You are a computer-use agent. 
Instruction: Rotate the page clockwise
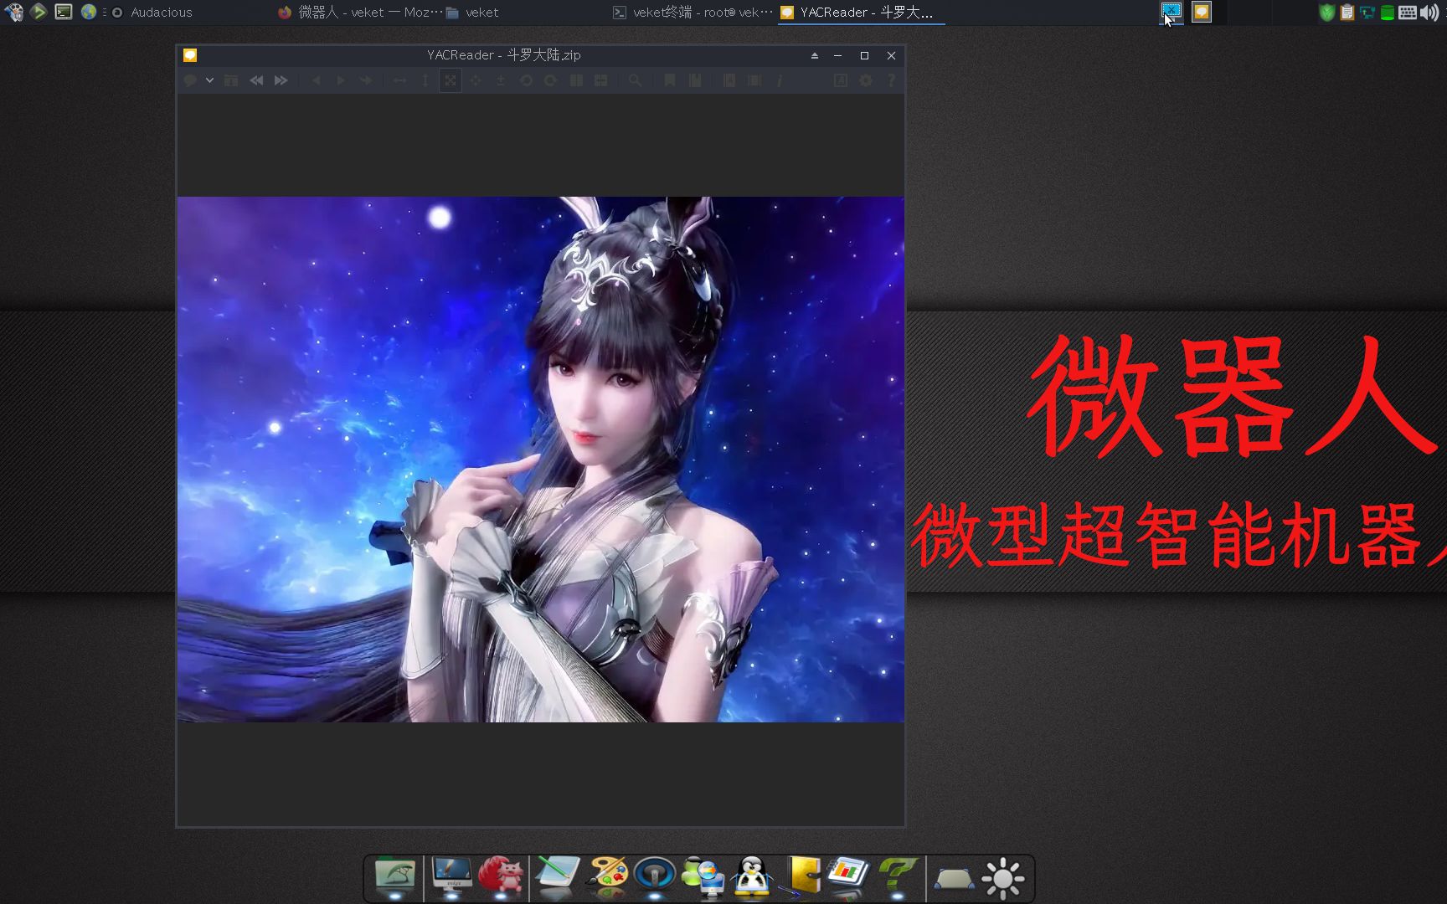551,80
